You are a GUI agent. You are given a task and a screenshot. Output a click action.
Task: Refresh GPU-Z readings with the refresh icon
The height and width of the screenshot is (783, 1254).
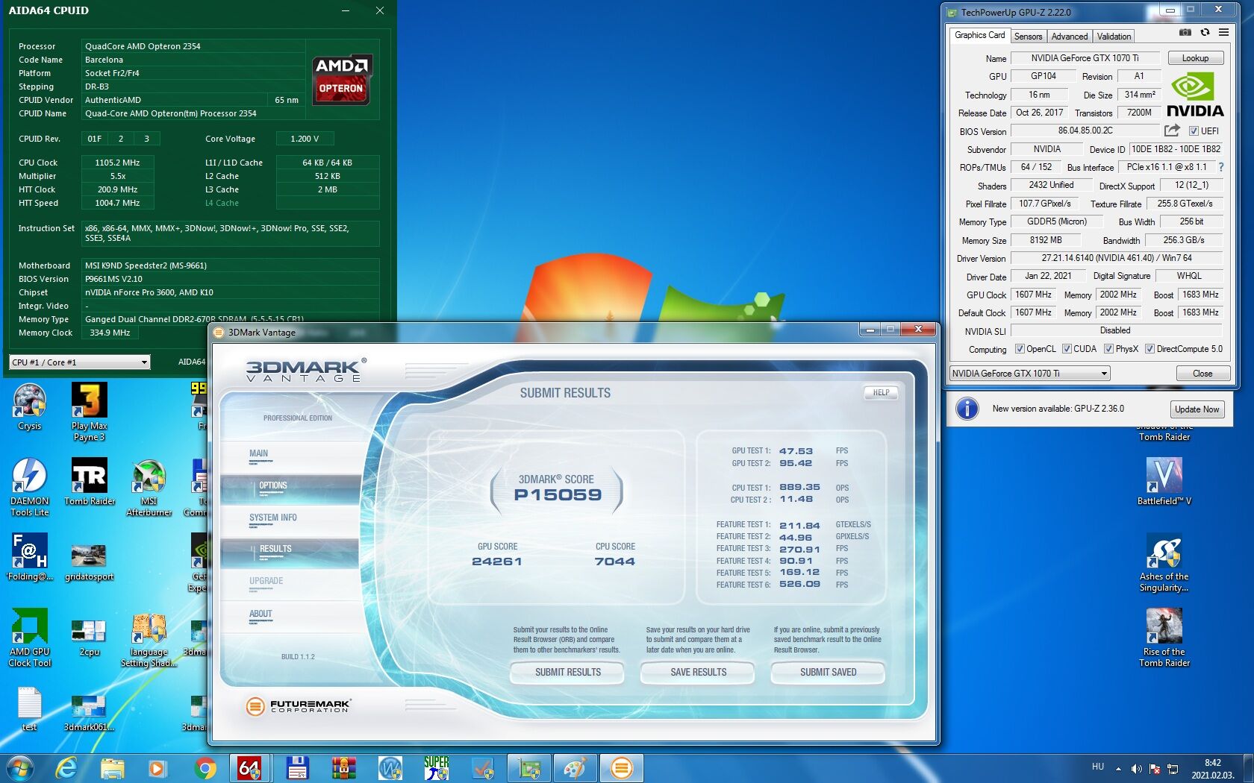point(1205,33)
